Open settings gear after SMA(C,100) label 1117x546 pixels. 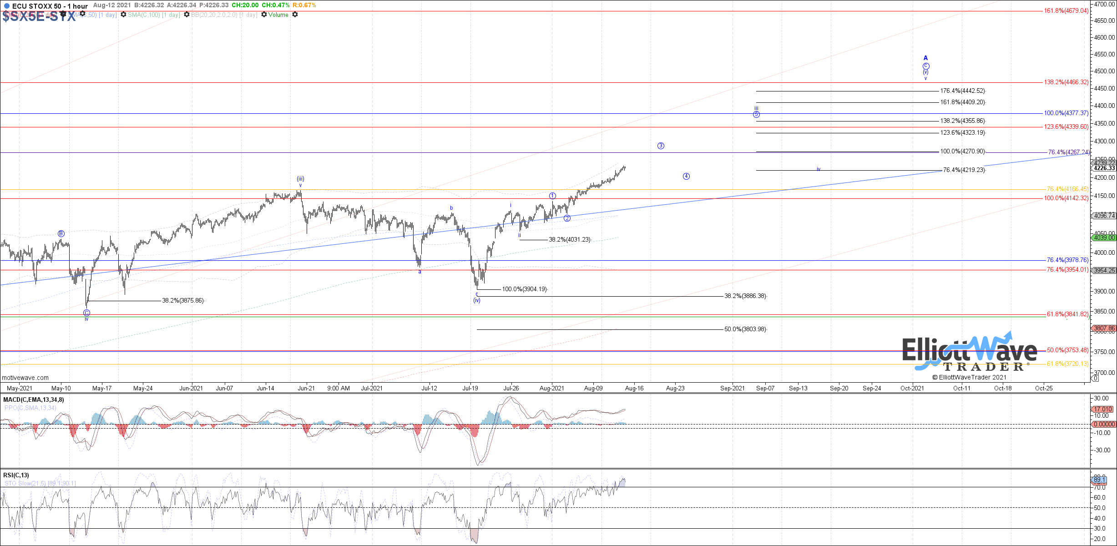187,15
